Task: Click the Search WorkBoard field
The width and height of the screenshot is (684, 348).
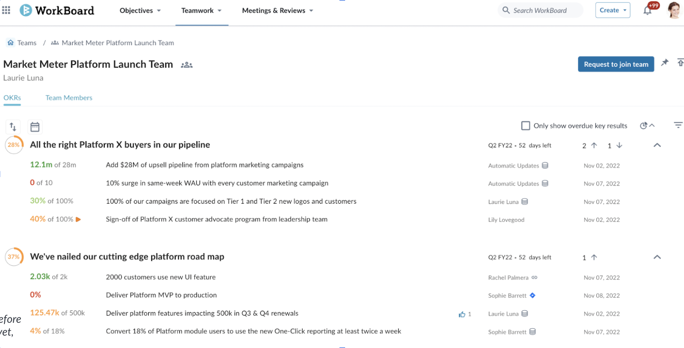Action: point(540,10)
